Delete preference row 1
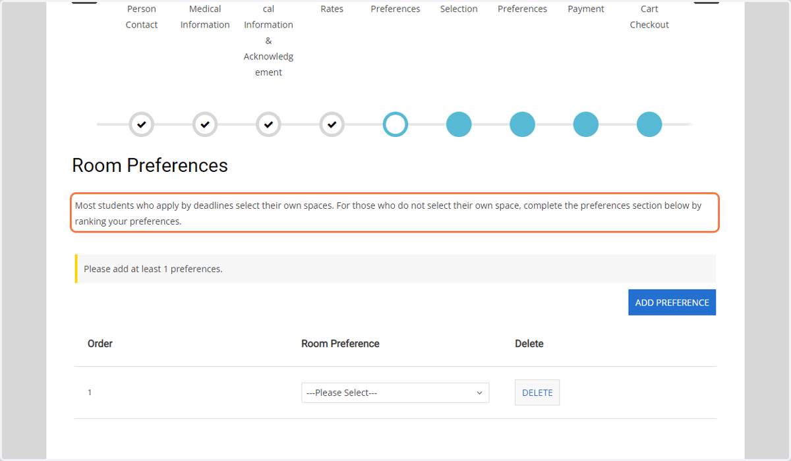This screenshot has height=461, width=791. coord(537,393)
